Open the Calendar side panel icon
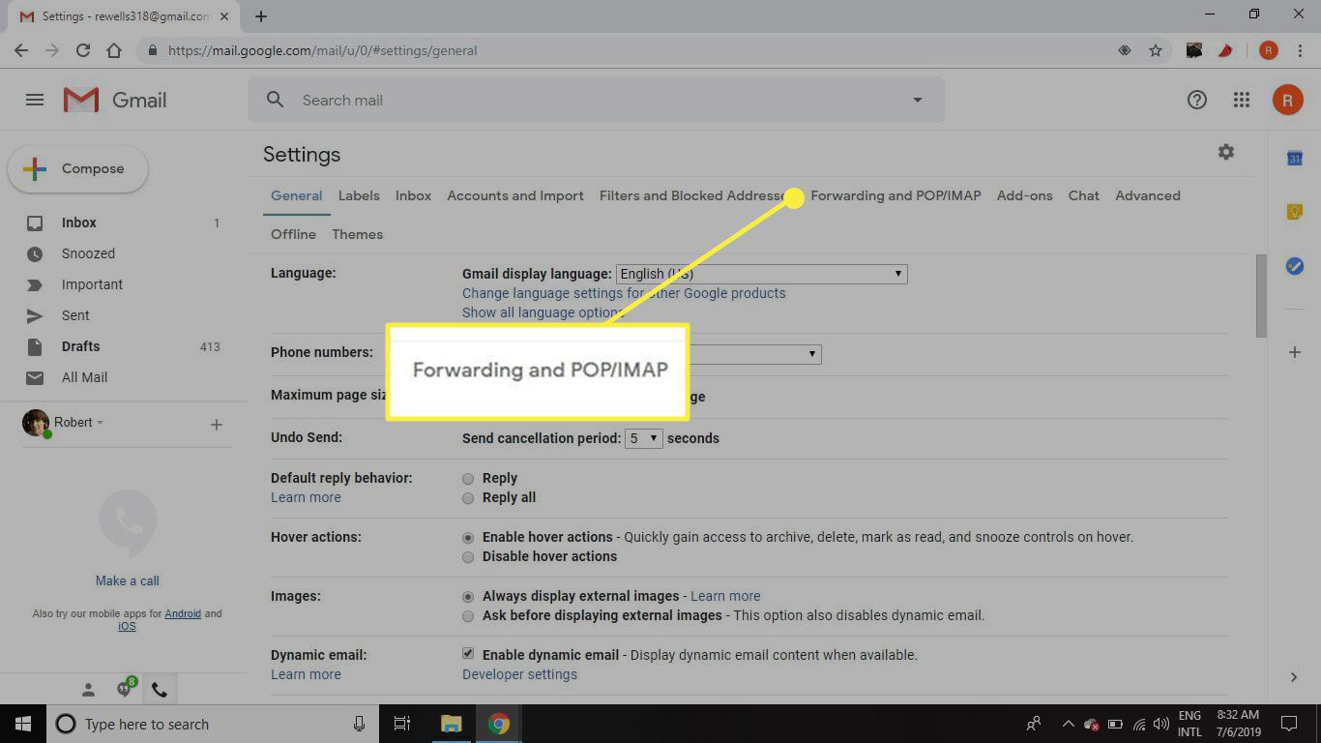The height and width of the screenshot is (743, 1321). pos(1295,159)
